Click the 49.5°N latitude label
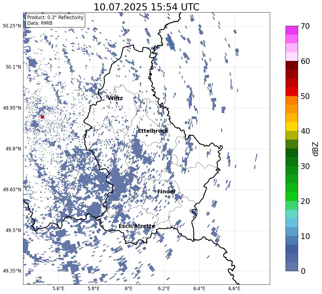 point(14,230)
